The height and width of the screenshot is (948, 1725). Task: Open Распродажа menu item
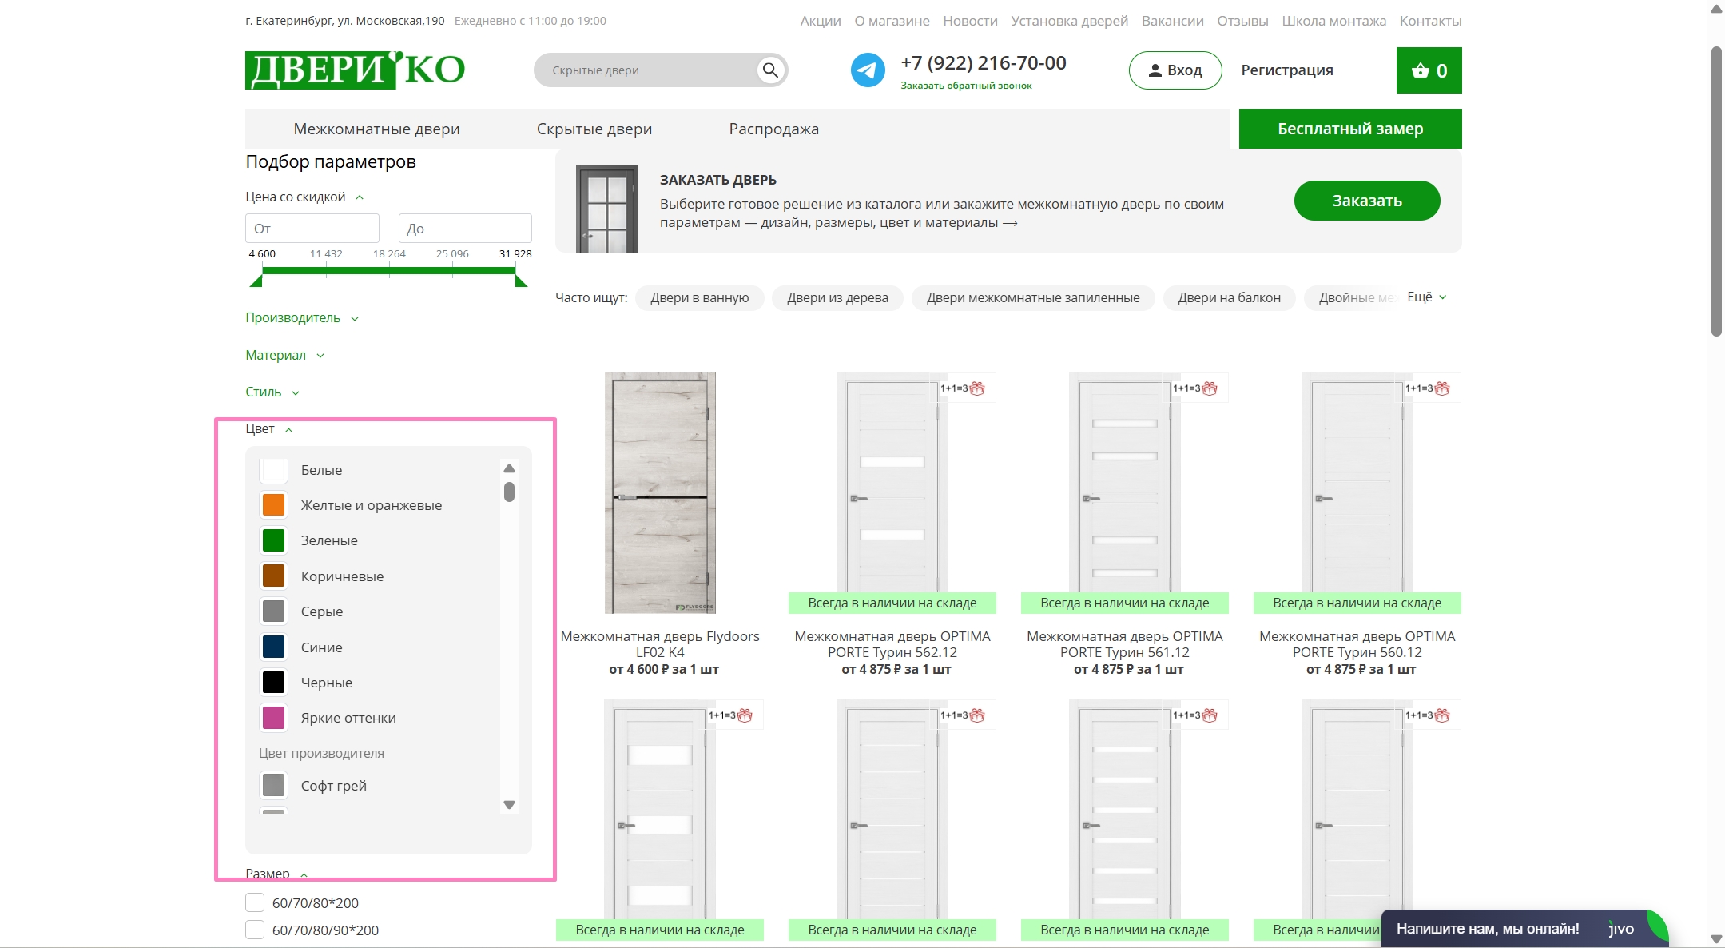click(773, 129)
